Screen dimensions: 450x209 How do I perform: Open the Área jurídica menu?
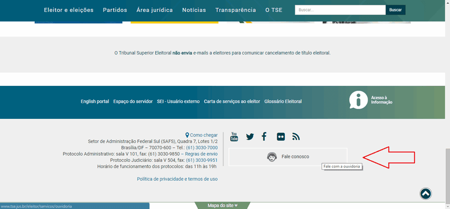click(154, 10)
